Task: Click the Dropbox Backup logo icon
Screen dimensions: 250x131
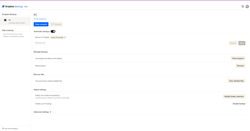Action: pos(3,7)
